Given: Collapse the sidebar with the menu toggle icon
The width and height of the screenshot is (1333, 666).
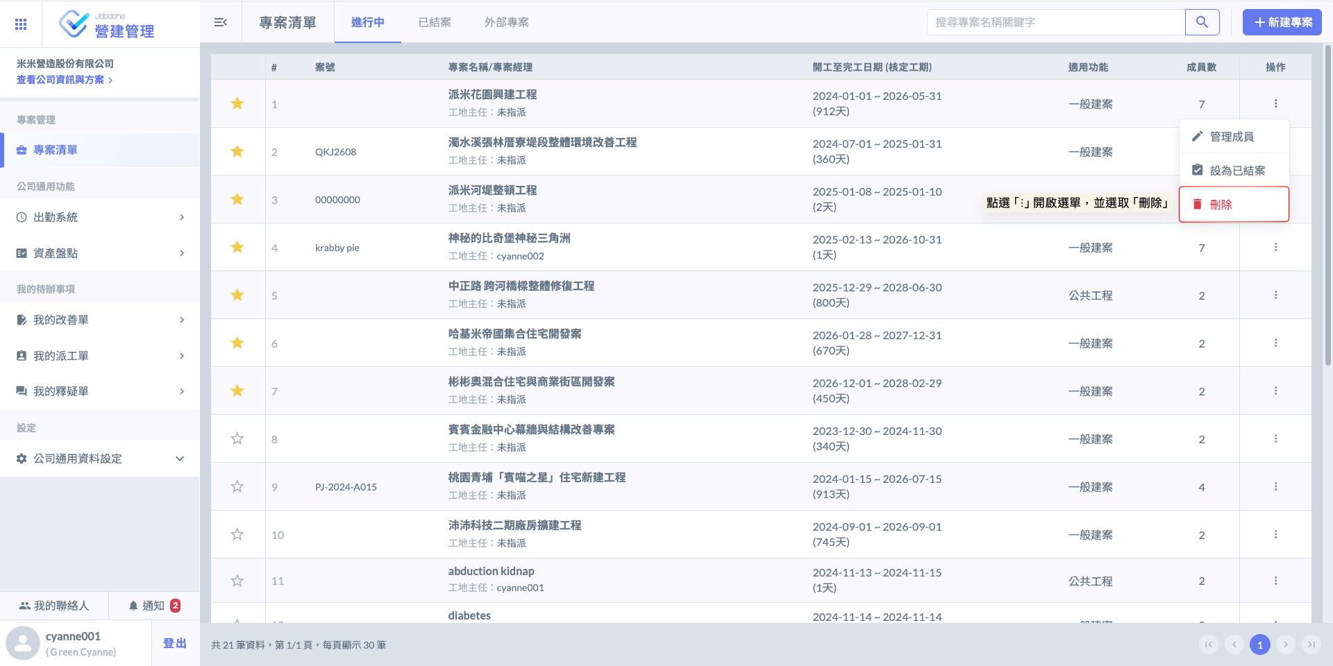Looking at the screenshot, I should click(221, 22).
